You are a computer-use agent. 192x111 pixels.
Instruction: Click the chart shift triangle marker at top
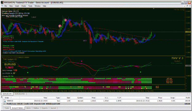[x=154, y=9]
